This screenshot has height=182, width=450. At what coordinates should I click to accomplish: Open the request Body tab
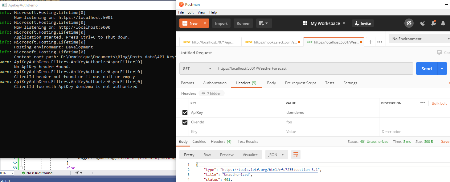[x=271, y=83]
